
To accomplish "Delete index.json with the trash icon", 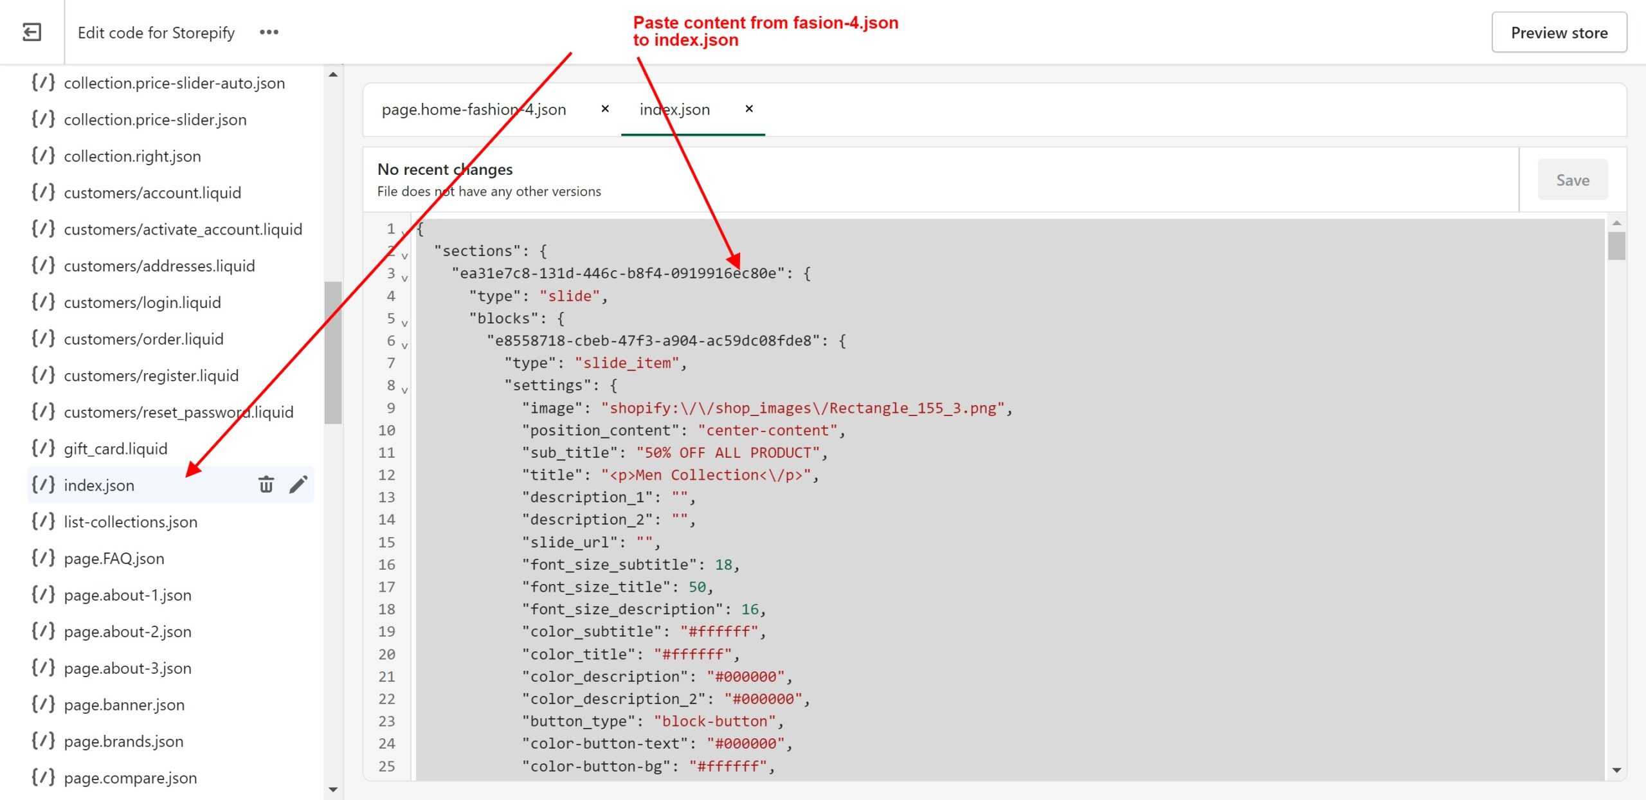I will point(266,484).
